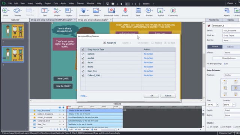
Task: Open the Mark as Drop Target dropdown
Action: click(x=231, y=35)
